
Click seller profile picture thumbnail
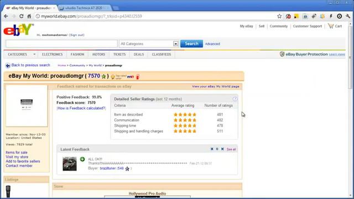pyautogui.click(x=27, y=106)
